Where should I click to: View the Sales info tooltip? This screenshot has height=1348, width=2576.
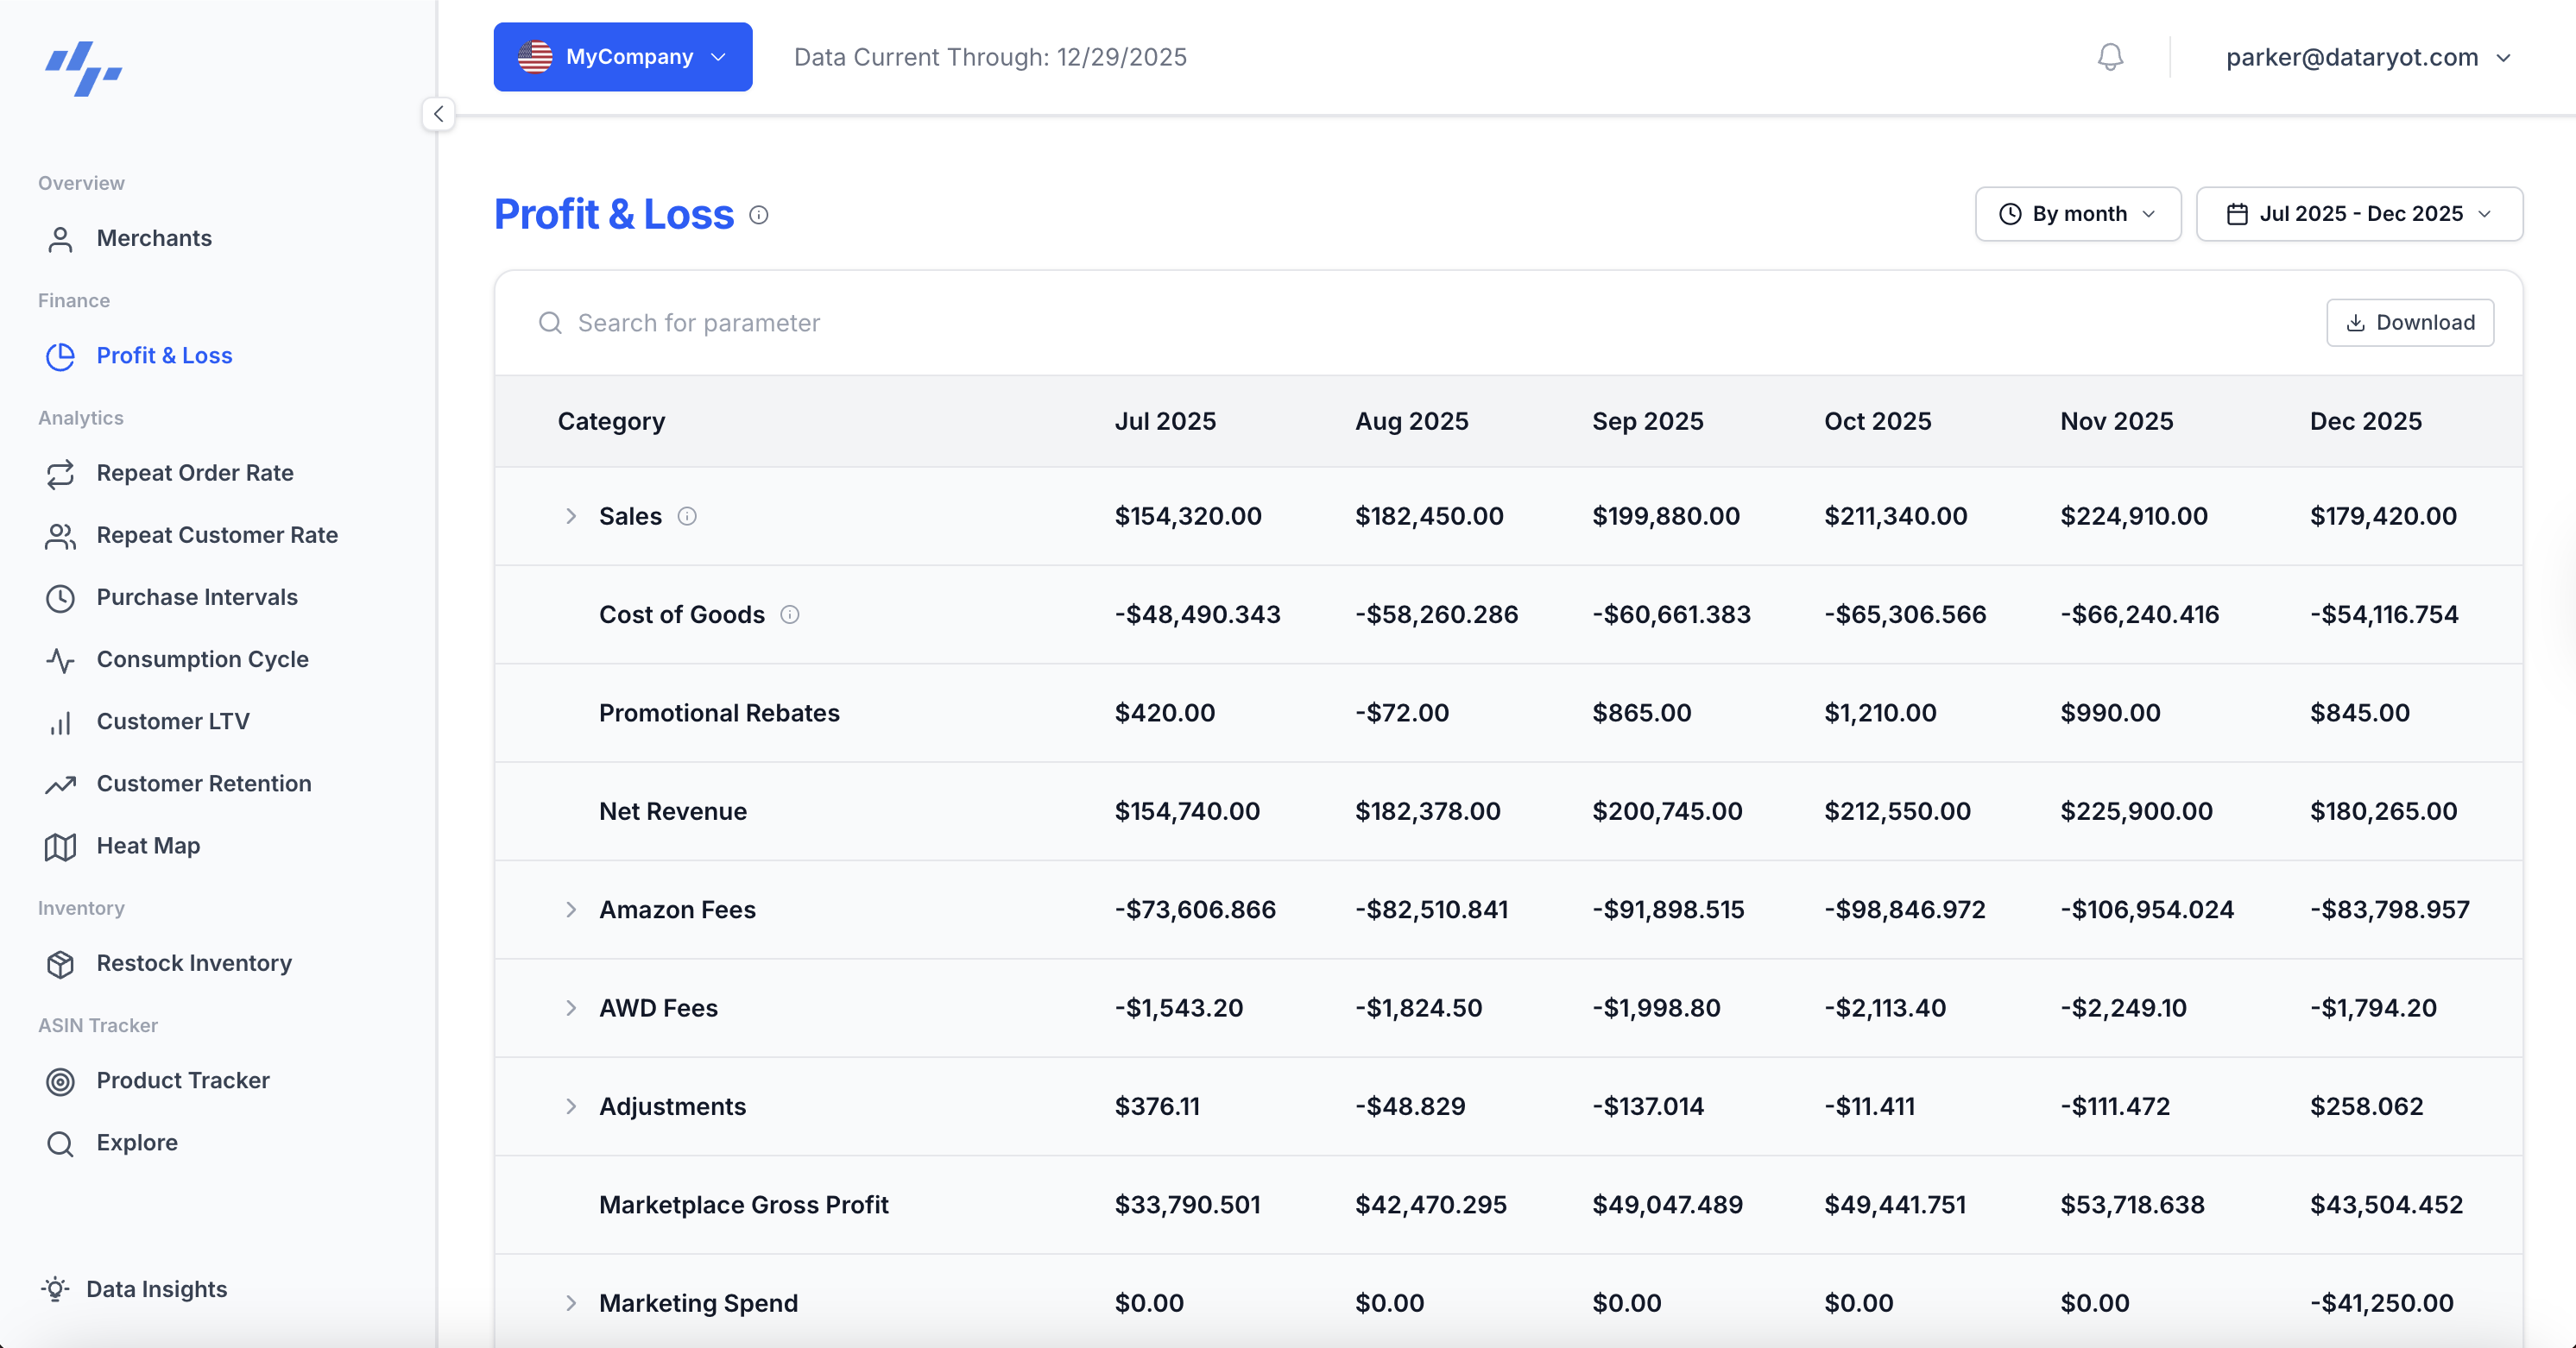pyautogui.click(x=688, y=517)
